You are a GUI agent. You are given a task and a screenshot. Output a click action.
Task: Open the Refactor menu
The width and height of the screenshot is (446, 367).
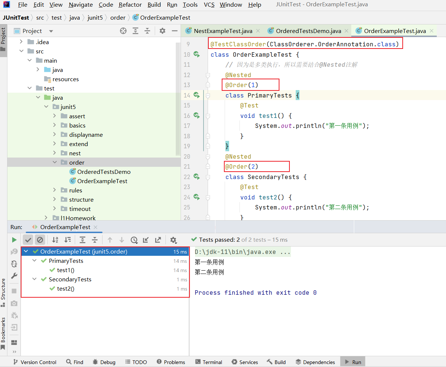pos(130,5)
